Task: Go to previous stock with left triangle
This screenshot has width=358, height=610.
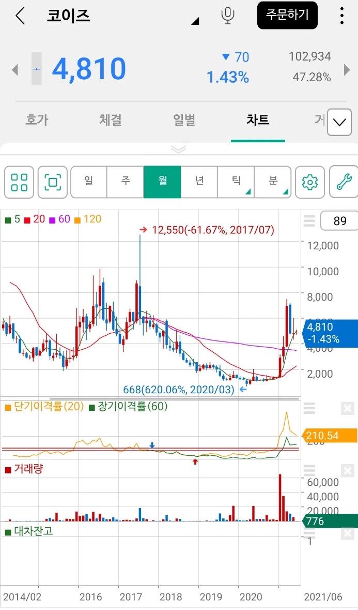Action: (15, 70)
